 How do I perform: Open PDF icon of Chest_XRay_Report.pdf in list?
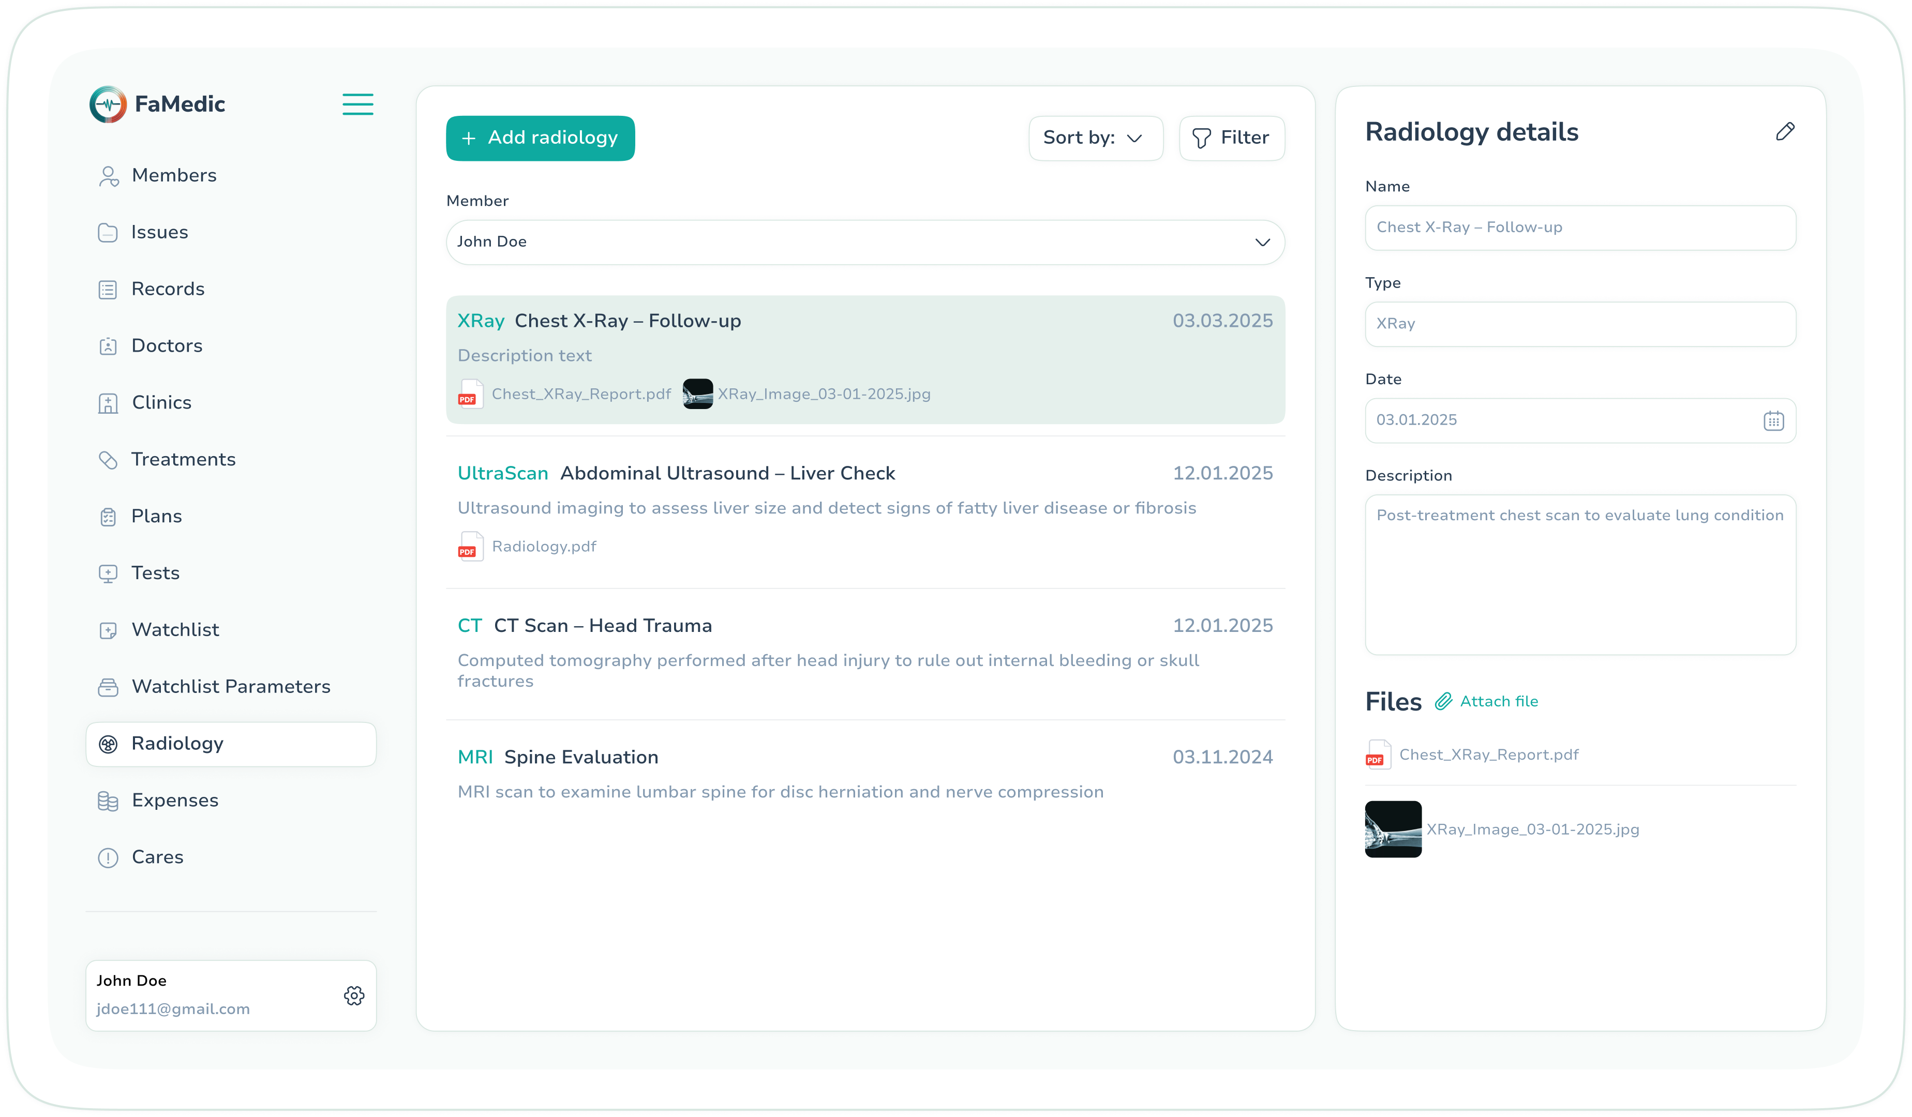coord(470,395)
